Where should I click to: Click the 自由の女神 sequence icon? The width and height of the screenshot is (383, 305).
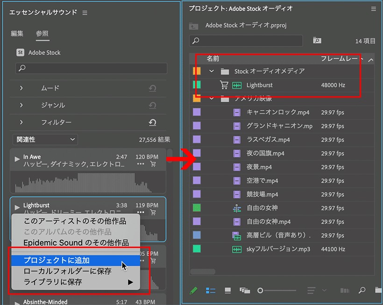click(237, 208)
